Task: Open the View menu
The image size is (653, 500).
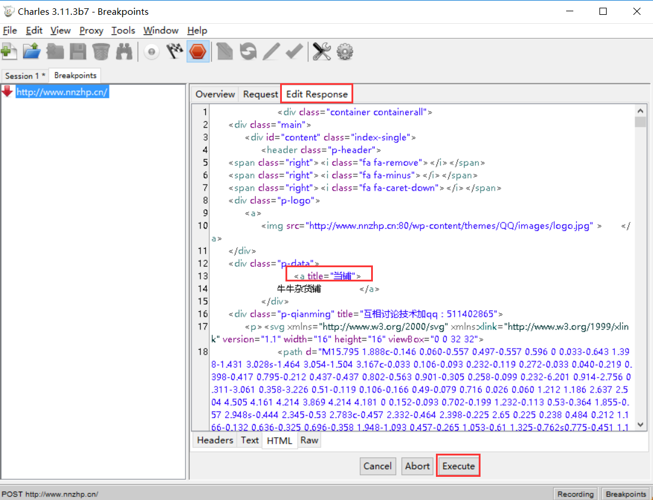Action: click(x=61, y=30)
